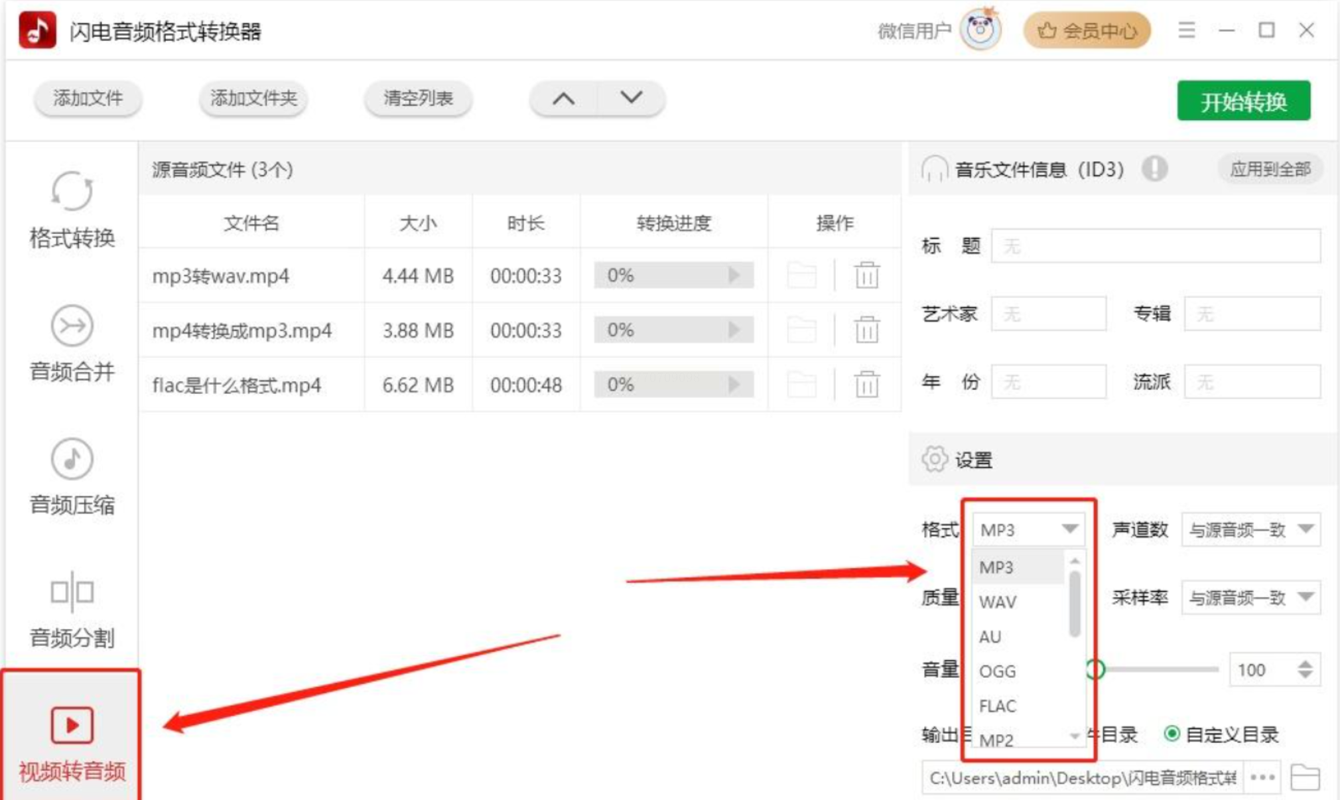Viewport: 1340px width, 800px height.
Task: Expand the 声道数 channel count dropdown
Action: [x=1251, y=529]
